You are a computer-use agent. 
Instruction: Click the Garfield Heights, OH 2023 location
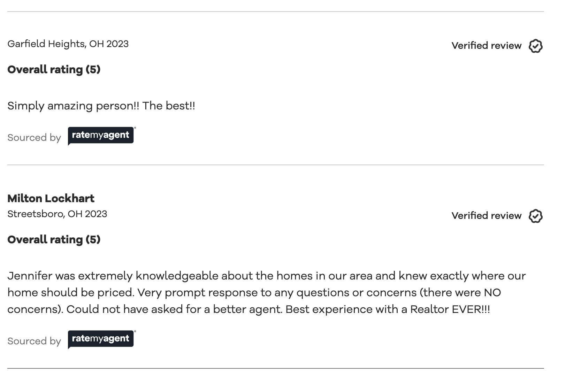point(68,44)
